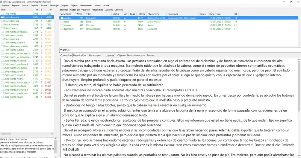The width and height of the screenshot is (301, 158).
Task: Restore down the yWriter window
Action: click(290, 2)
